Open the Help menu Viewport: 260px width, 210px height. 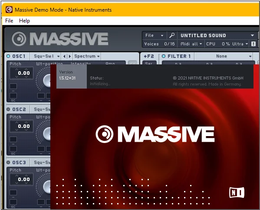coord(24,21)
